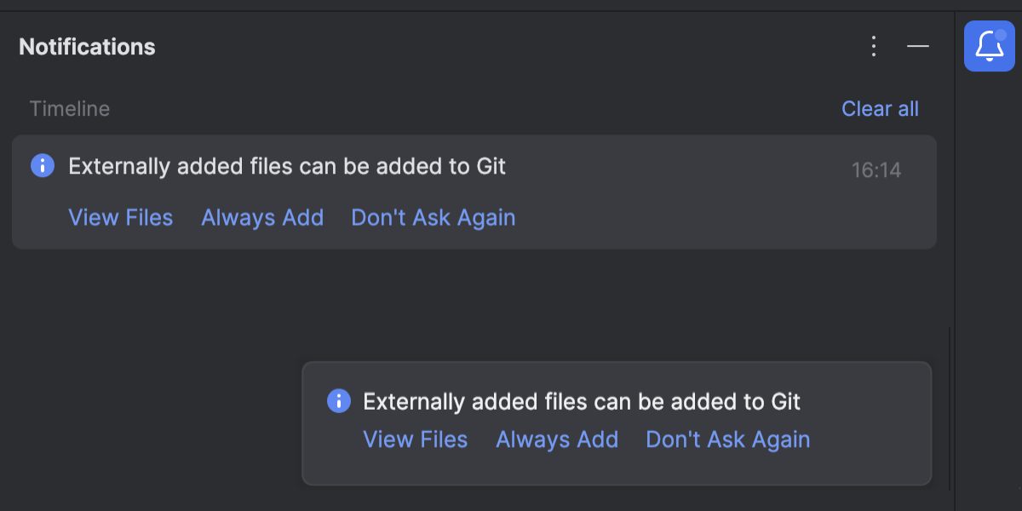Enable Always Add in the popup balloon

[x=557, y=439]
